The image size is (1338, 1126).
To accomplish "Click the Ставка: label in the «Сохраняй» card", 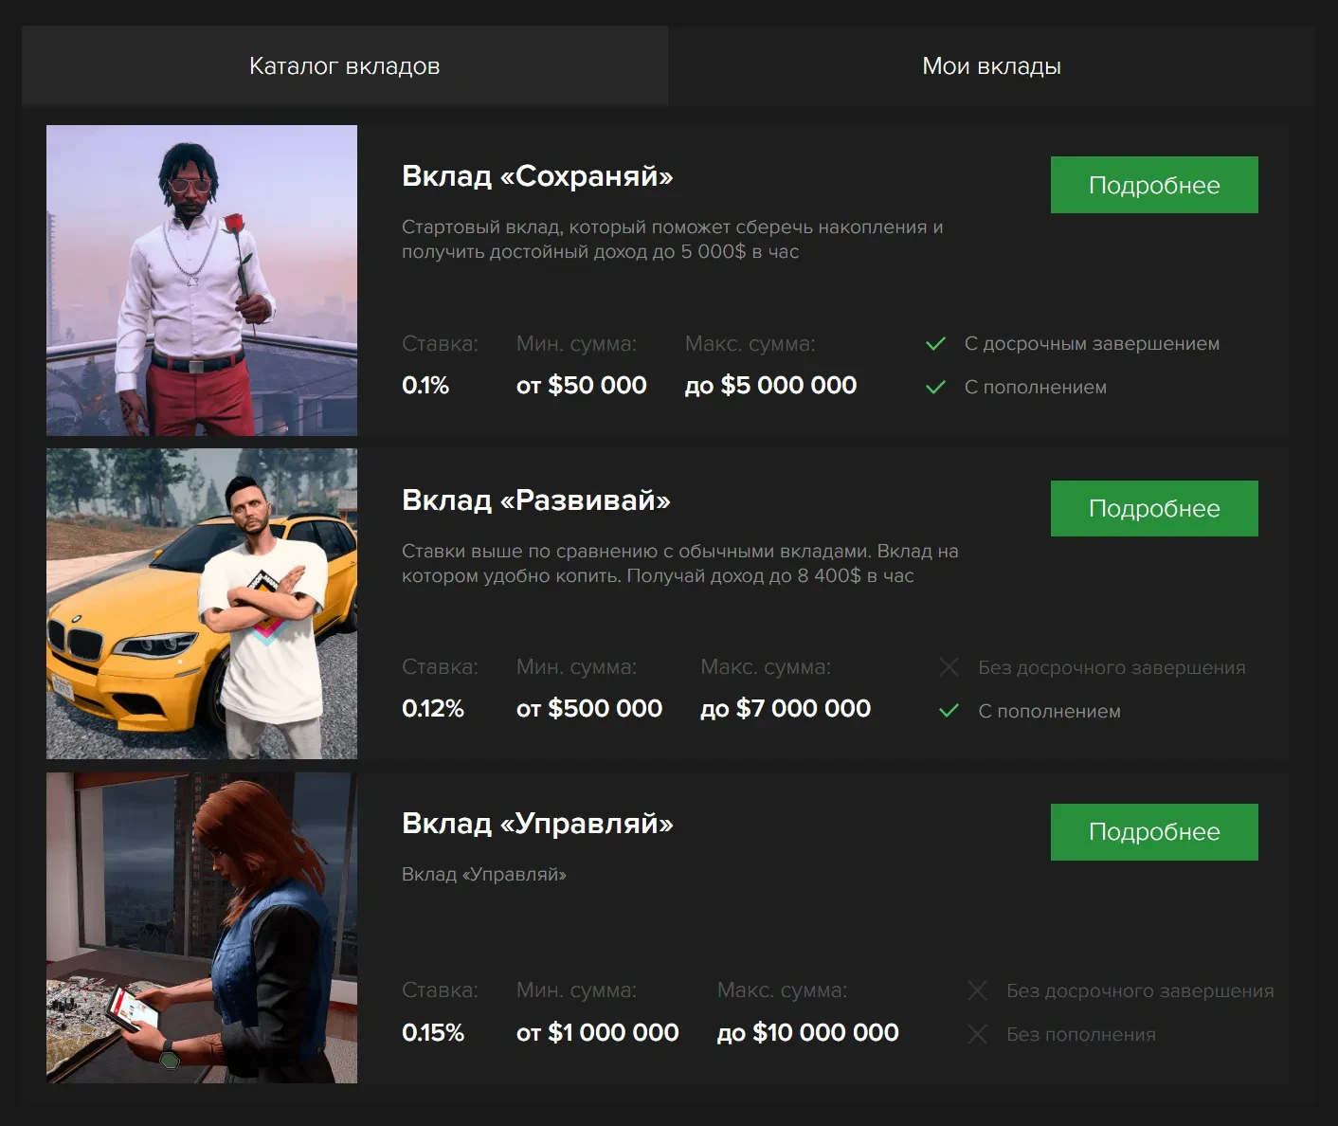I will click(441, 344).
